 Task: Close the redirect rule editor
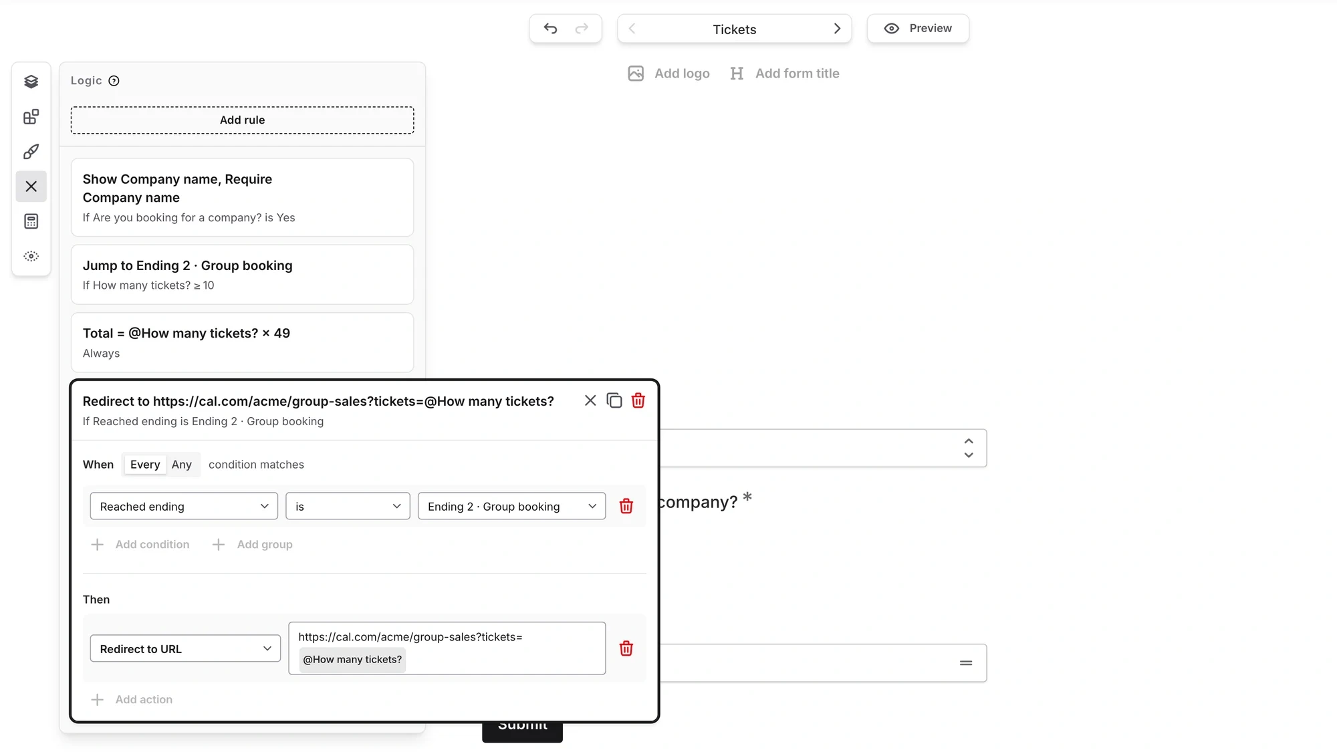click(590, 400)
